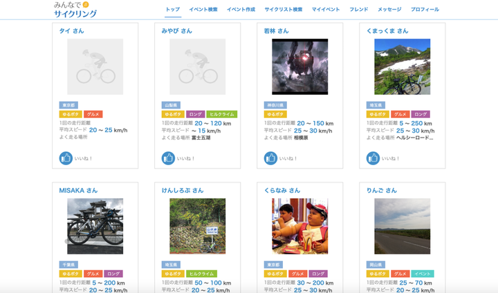Viewport: 498px width, 293px height.
Task: Click the 千葉県 tag on MISAKA さん's card
Action: pos(68,265)
